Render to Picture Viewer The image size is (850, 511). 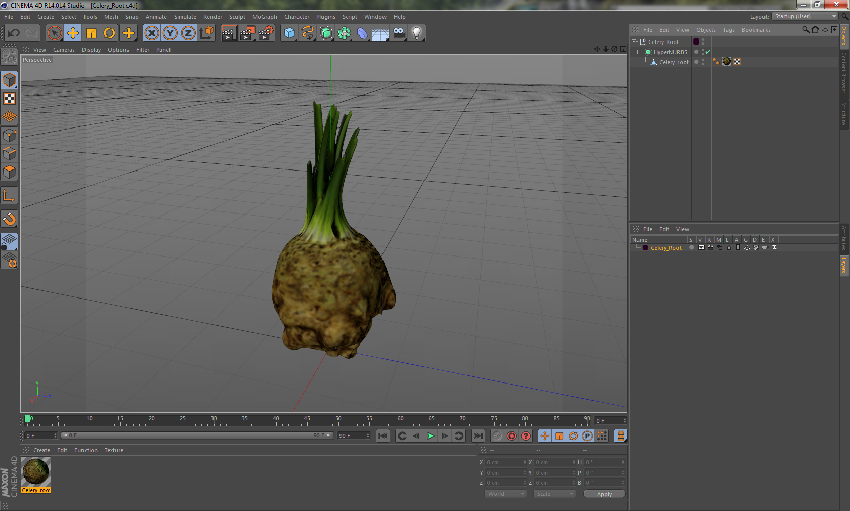tap(247, 33)
